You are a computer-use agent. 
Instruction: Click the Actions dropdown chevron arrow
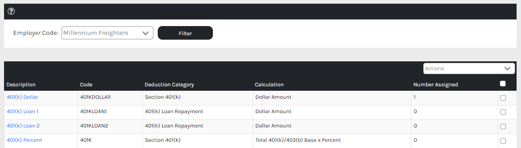click(x=508, y=69)
